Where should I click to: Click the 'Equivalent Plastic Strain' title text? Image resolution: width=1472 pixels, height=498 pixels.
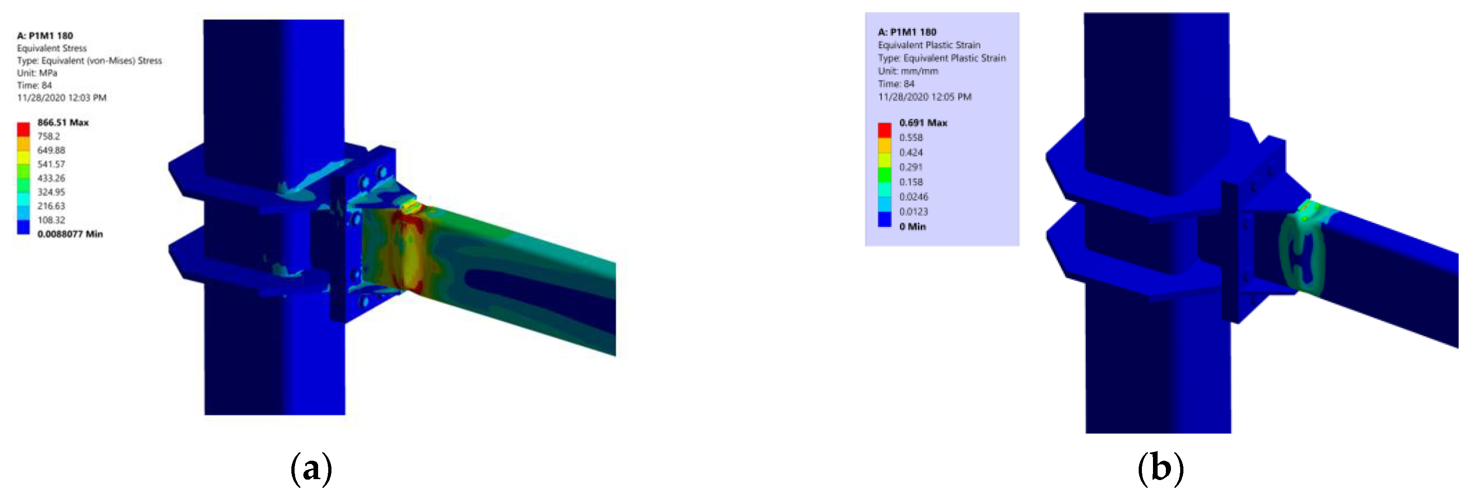(x=928, y=45)
